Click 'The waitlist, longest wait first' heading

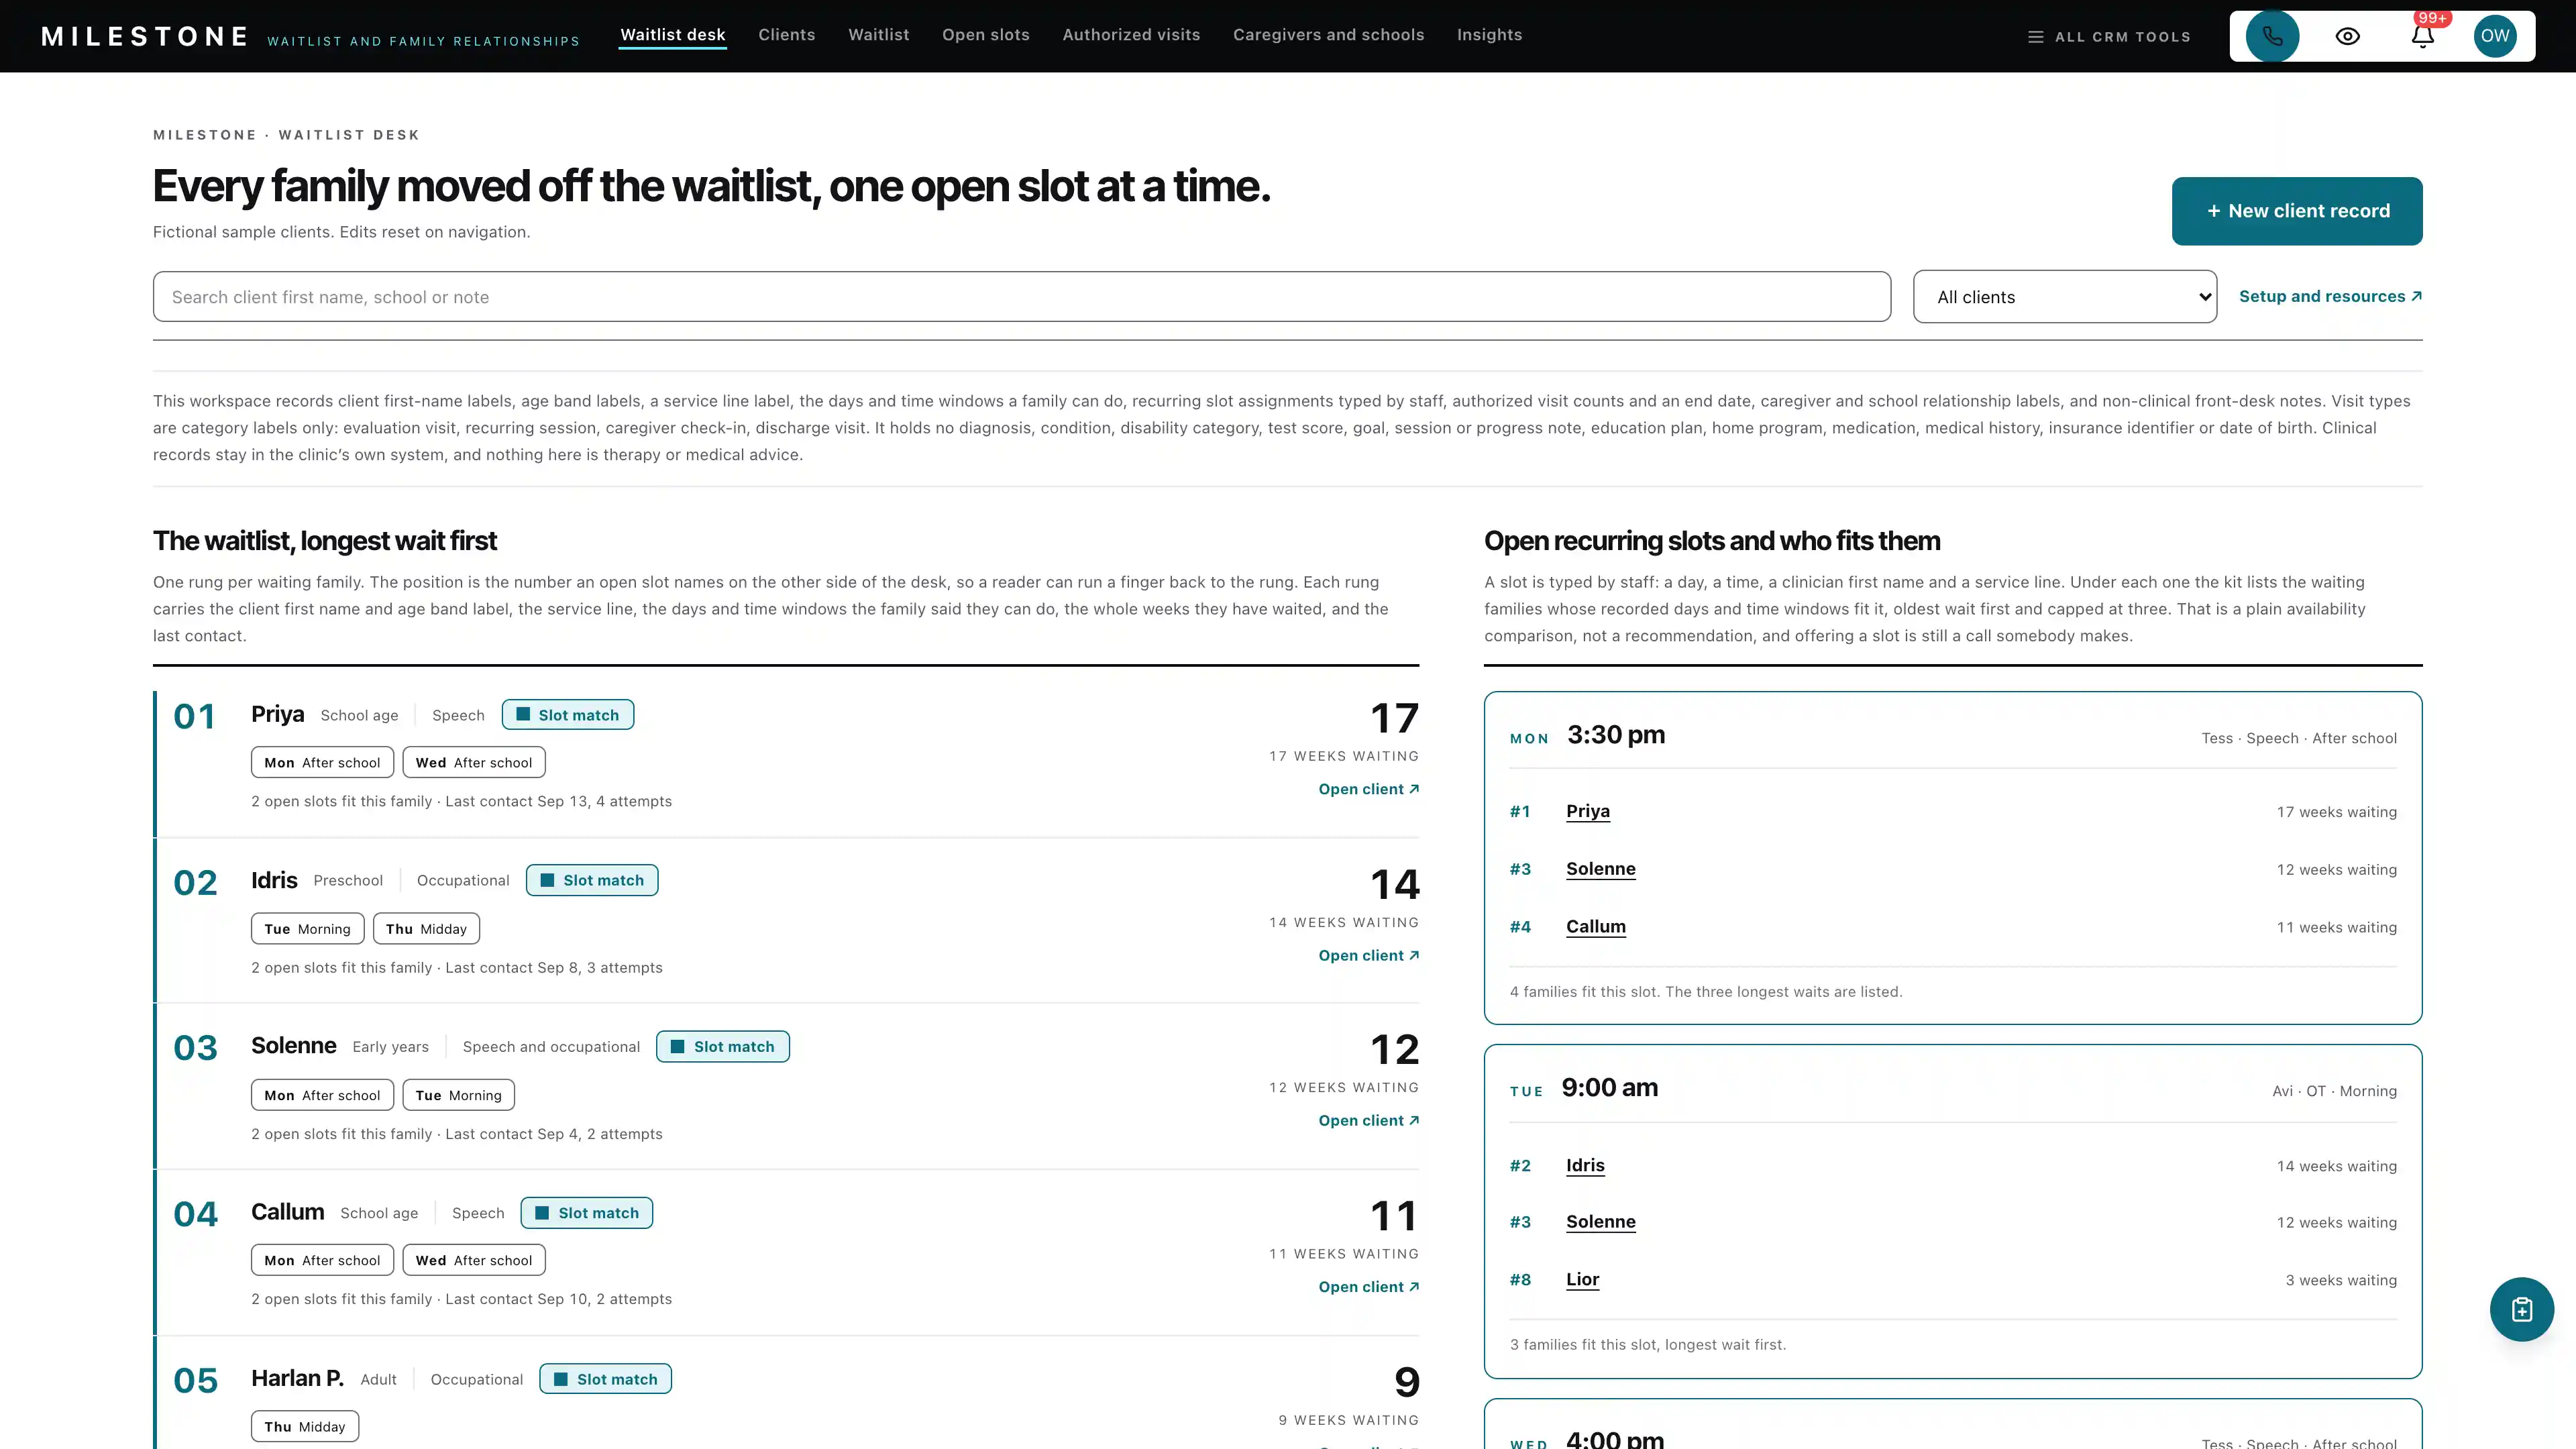(x=324, y=541)
